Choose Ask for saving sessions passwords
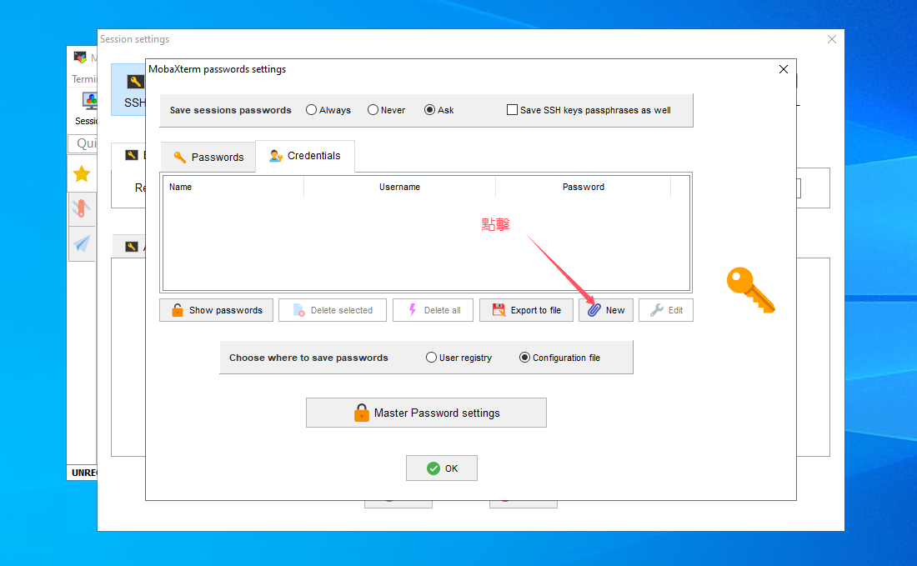 [430, 110]
